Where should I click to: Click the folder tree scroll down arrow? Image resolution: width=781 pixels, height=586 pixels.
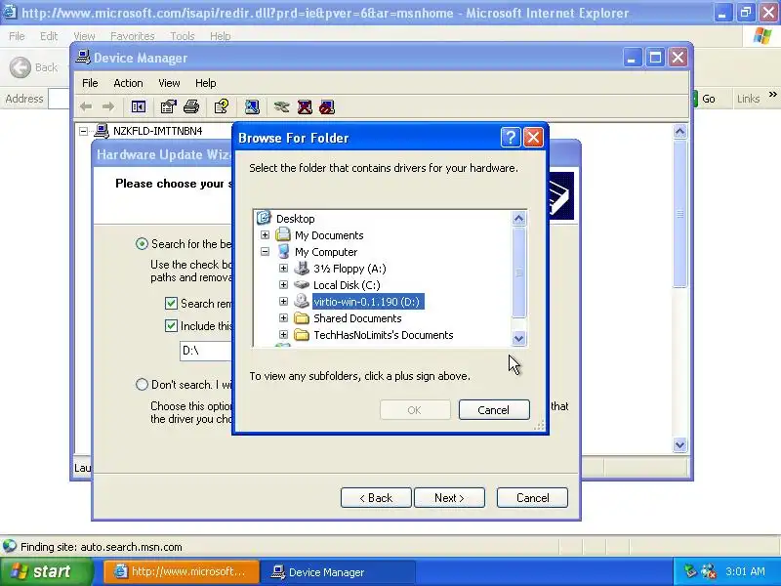518,338
